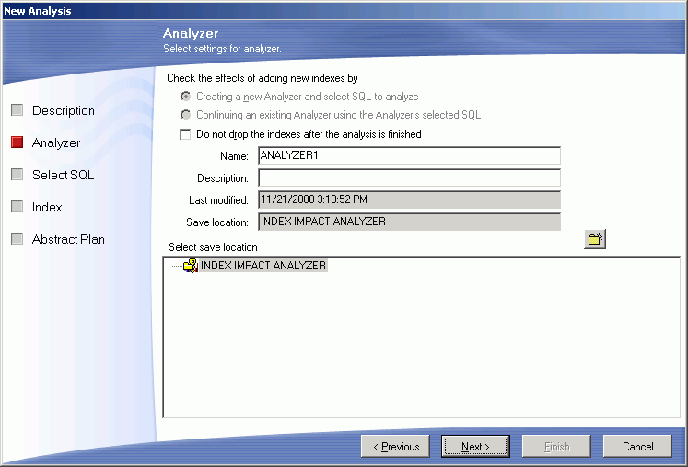This screenshot has width=688, height=467.
Task: Click the Name field containing ANALYZER1
Action: click(409, 155)
